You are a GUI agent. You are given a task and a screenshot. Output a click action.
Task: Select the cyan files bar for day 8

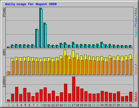point(37,39)
